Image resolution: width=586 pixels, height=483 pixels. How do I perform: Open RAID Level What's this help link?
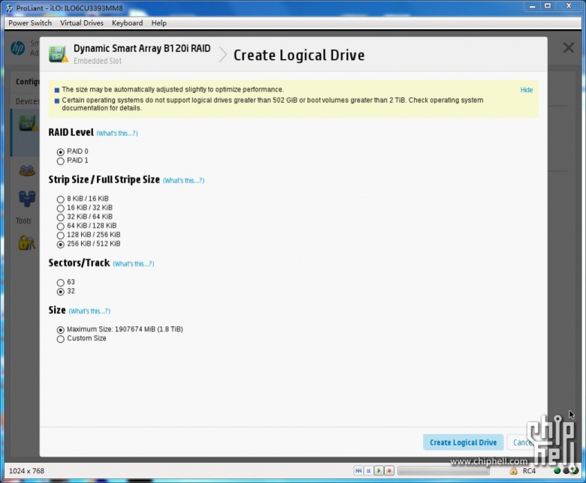(117, 133)
